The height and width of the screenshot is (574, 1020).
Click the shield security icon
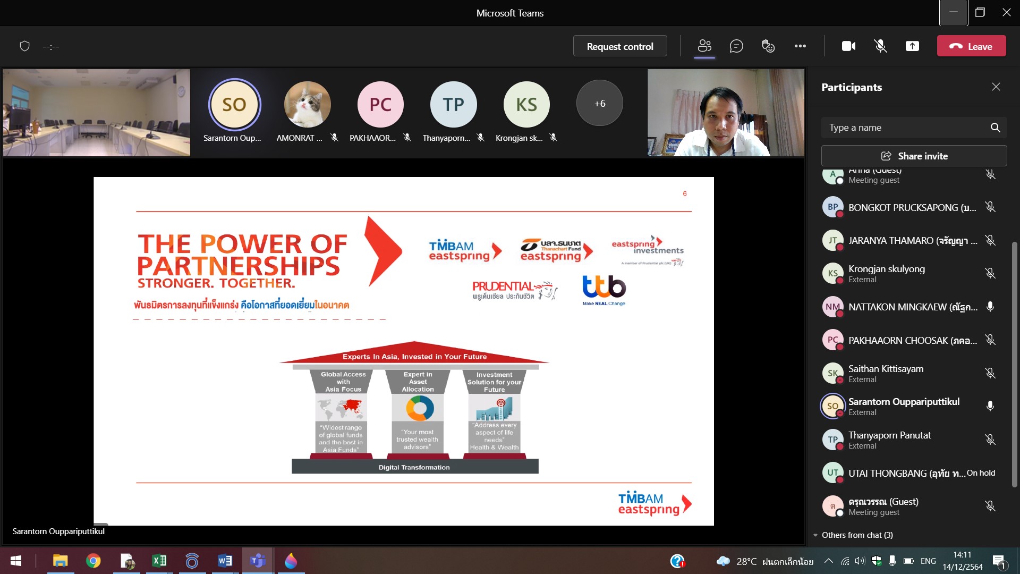pyautogui.click(x=24, y=46)
